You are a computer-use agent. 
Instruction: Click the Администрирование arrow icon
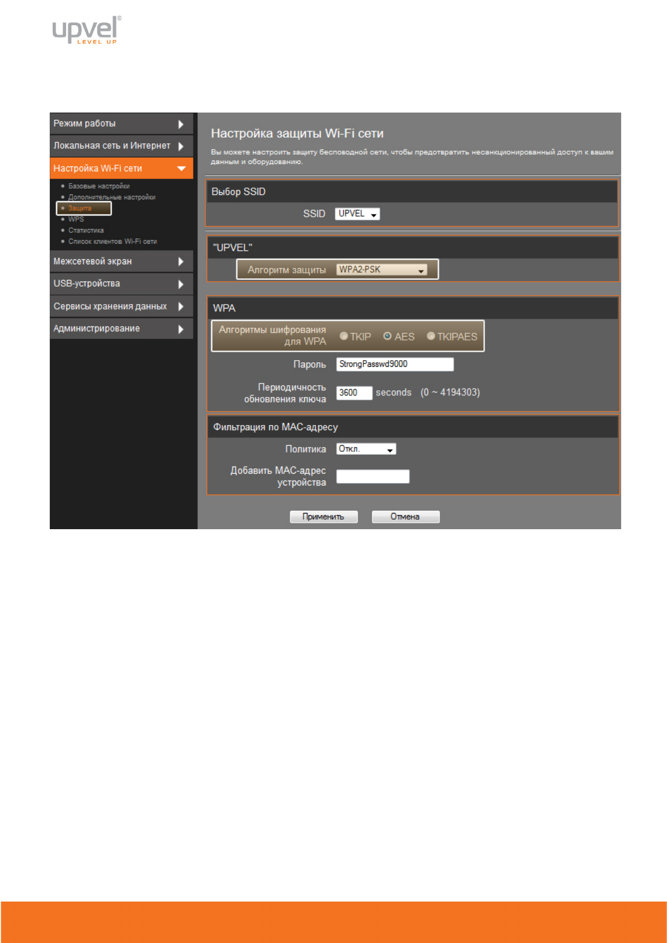click(x=181, y=329)
